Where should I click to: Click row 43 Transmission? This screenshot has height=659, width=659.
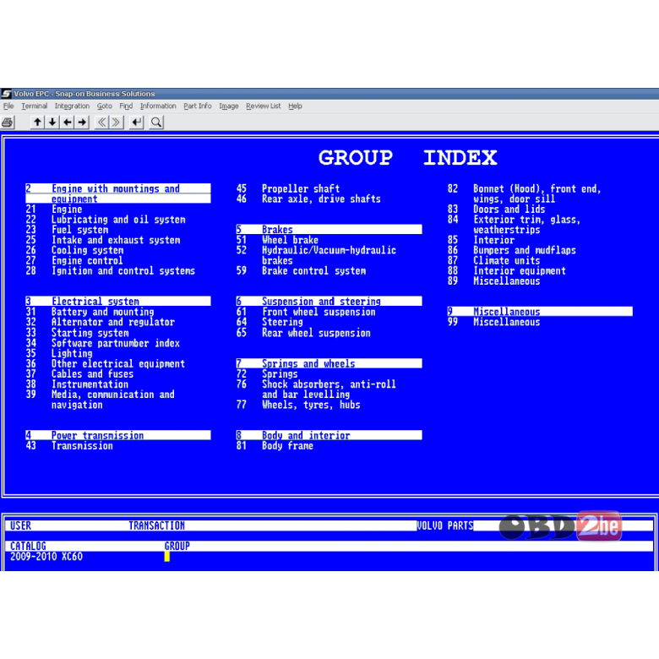pyautogui.click(x=69, y=445)
